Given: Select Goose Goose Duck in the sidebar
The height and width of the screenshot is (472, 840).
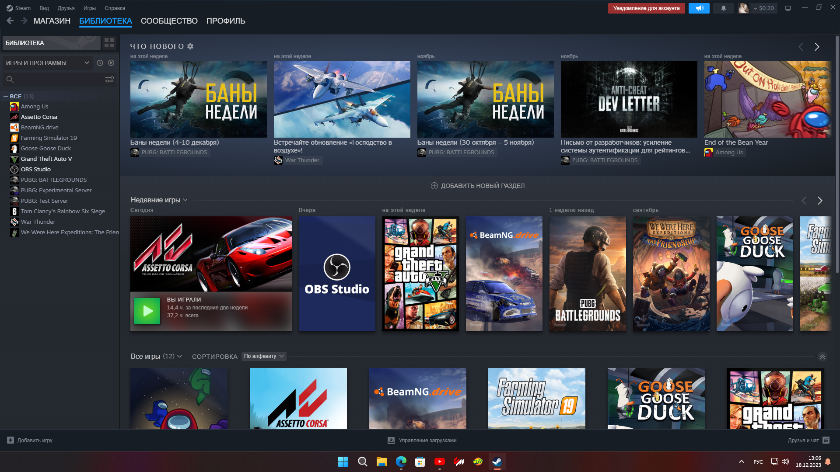Looking at the screenshot, I should pos(45,149).
